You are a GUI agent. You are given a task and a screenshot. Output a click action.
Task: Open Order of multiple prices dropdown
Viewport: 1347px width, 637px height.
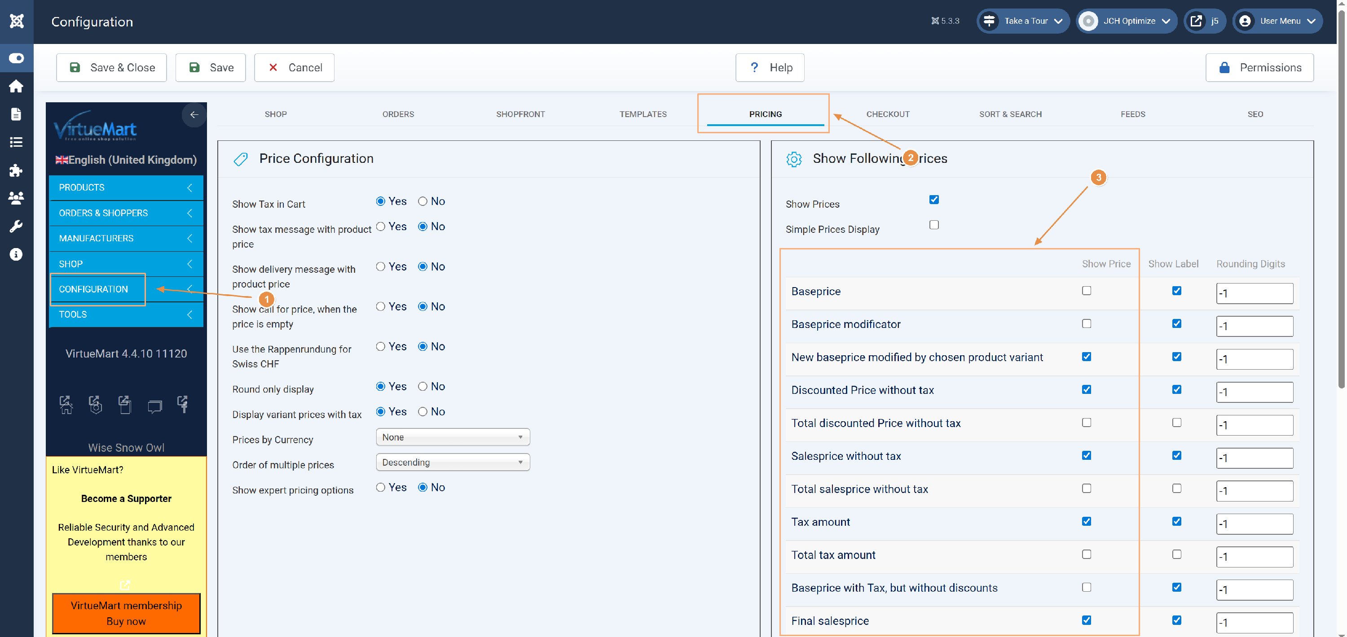pos(452,462)
